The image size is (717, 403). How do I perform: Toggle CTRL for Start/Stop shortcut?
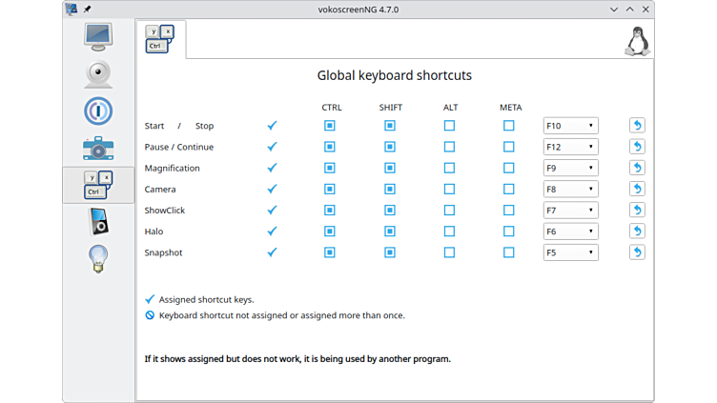coord(330,126)
